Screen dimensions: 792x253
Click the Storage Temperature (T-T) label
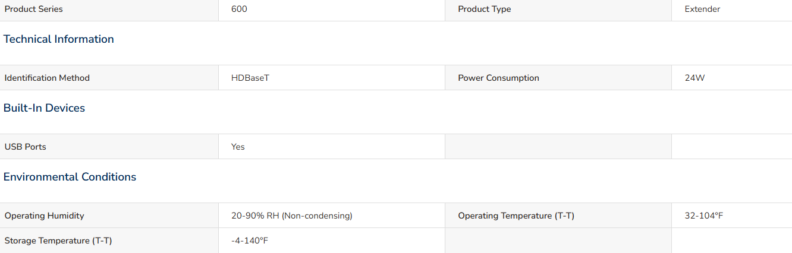(58, 241)
